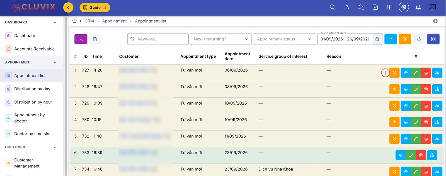This screenshot has width=446, height=176.
Task: Collapse the DASHBOARD sidebar section
Action: (x=55, y=22)
